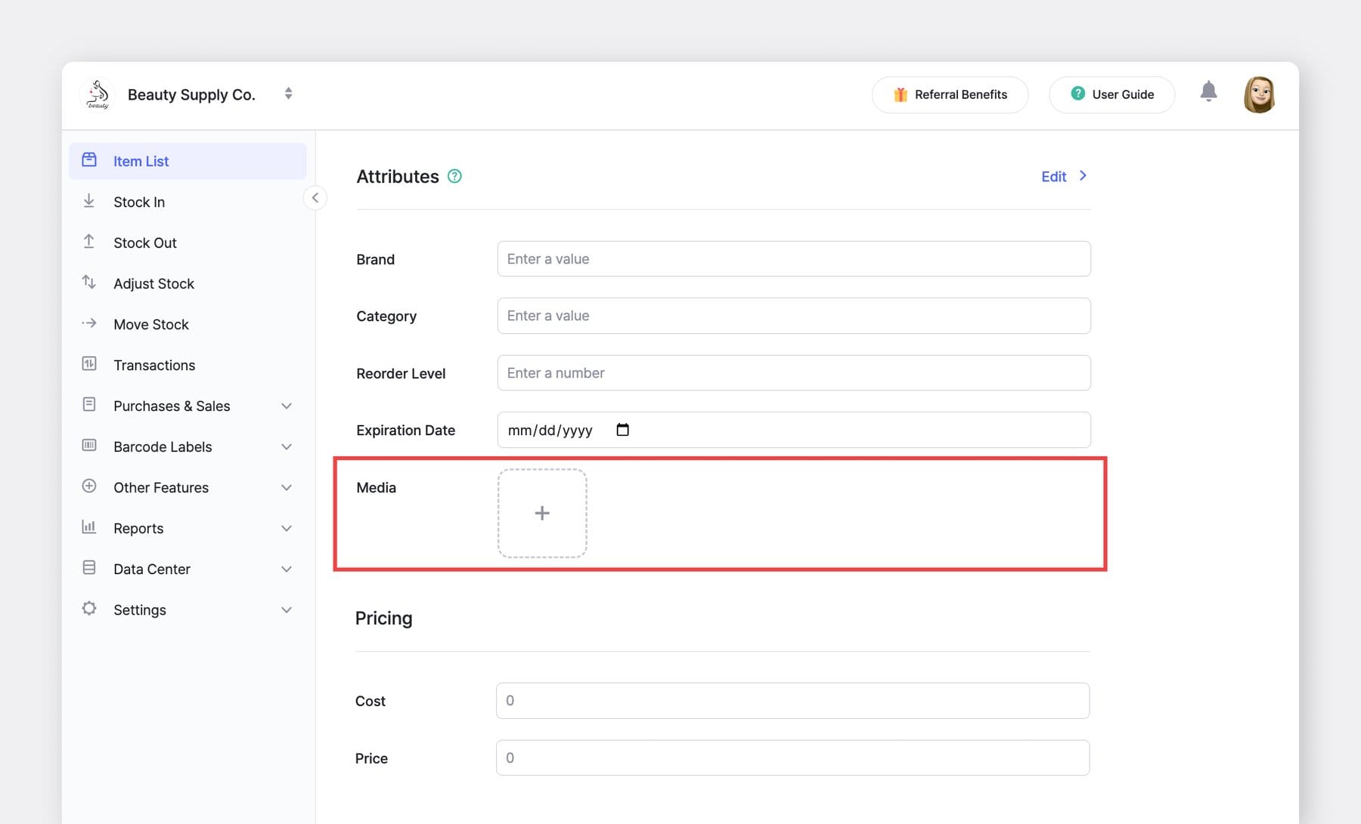Viewport: 1361px width, 824px height.
Task: Click the Stock In download icon
Action: (x=89, y=201)
